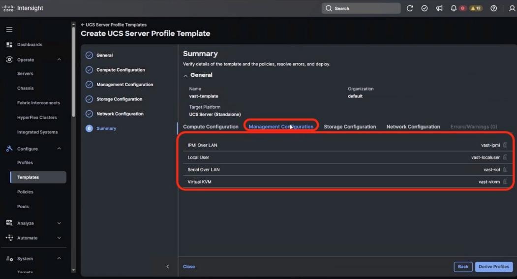Open the help question mark icon

coord(493,8)
